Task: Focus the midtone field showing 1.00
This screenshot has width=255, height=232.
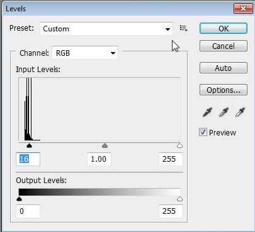Action: point(99,159)
